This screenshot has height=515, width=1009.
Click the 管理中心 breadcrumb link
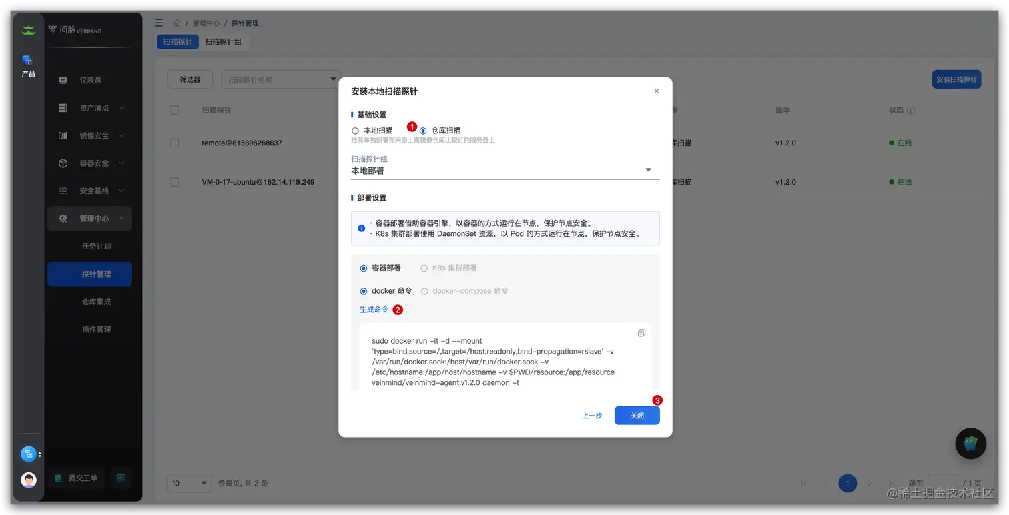click(206, 23)
